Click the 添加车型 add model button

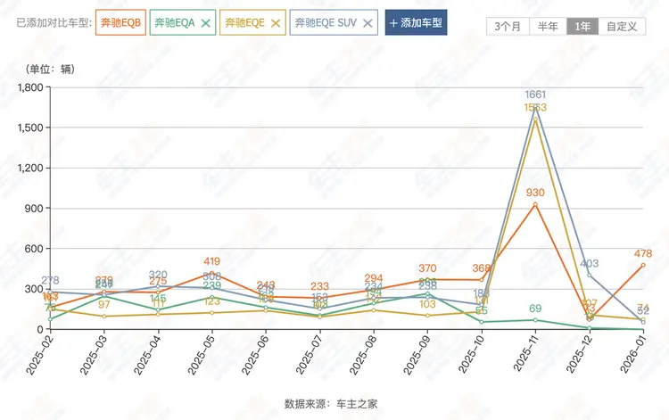[x=416, y=23]
